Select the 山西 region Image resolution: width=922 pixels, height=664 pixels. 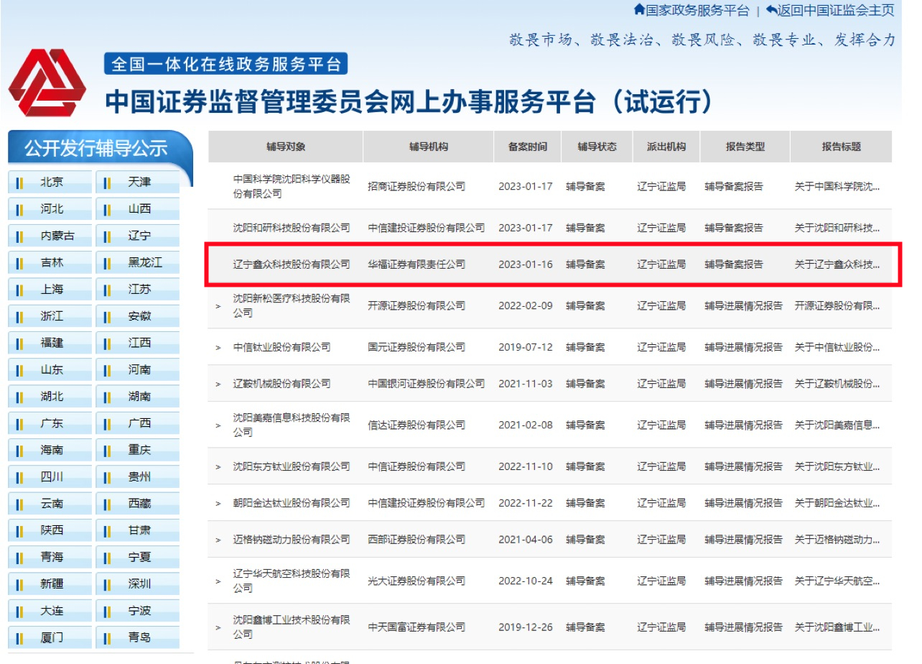pos(139,209)
